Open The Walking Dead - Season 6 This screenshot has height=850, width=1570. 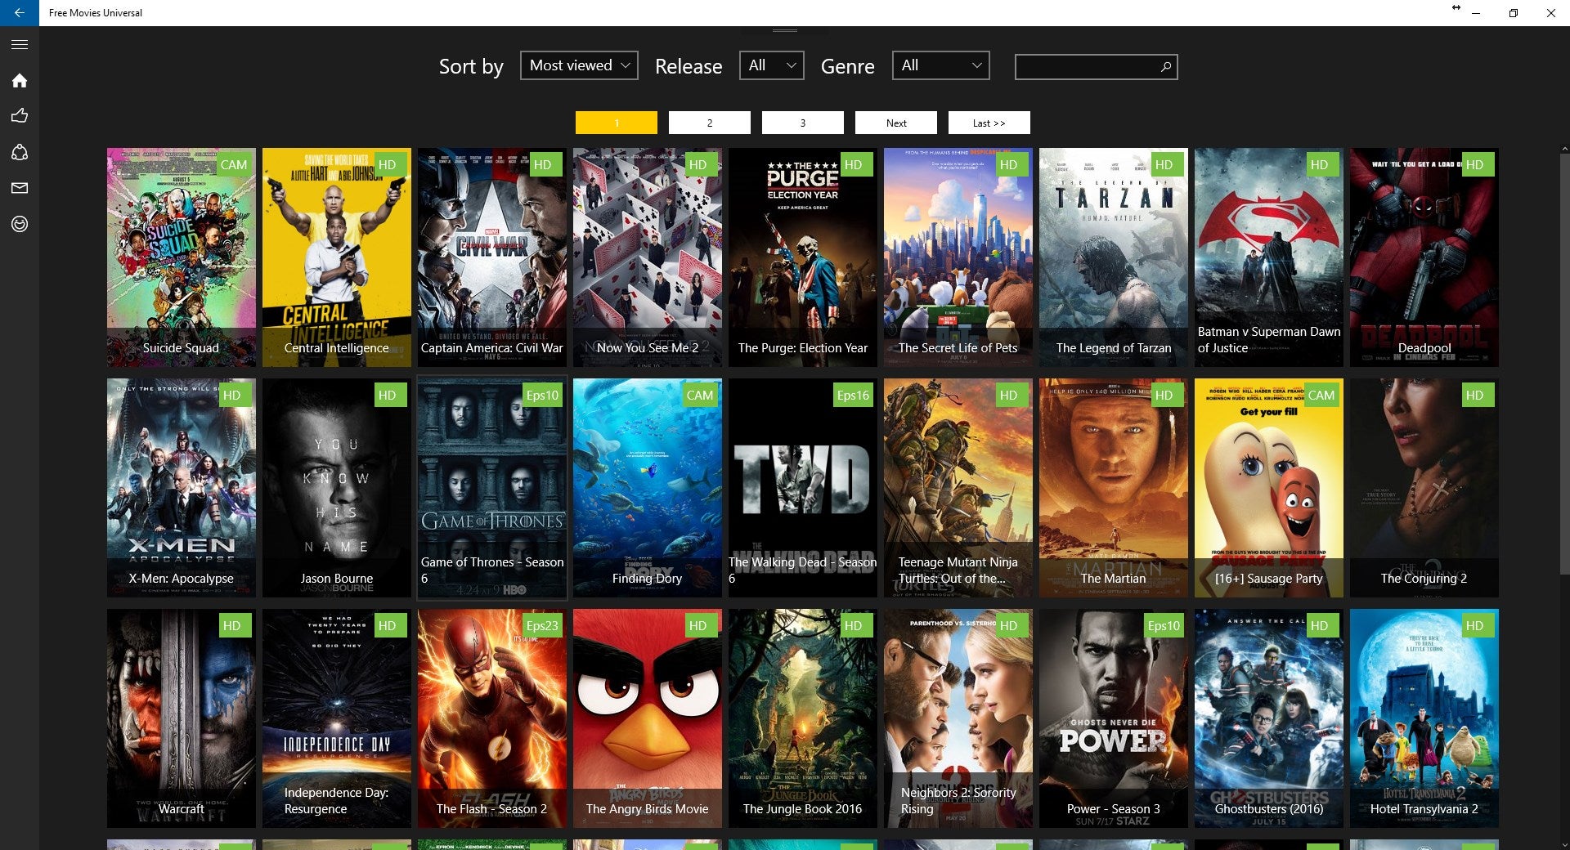pyautogui.click(x=803, y=488)
